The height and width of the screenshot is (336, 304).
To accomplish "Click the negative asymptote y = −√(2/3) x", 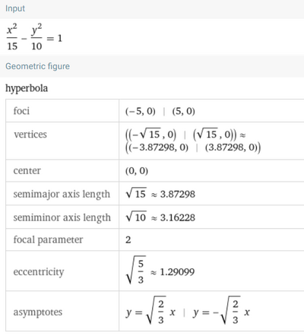I will point(221,312).
